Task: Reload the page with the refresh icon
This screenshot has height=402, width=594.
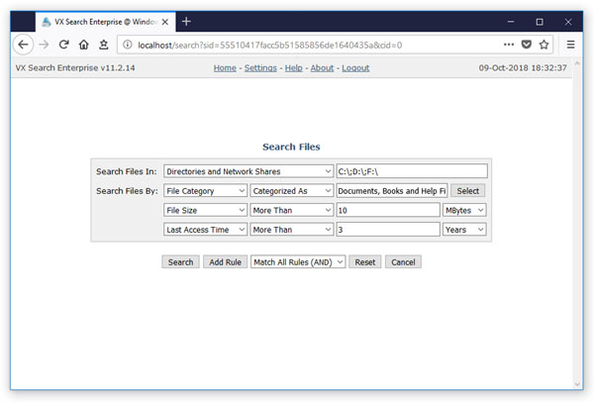Action: (63, 45)
